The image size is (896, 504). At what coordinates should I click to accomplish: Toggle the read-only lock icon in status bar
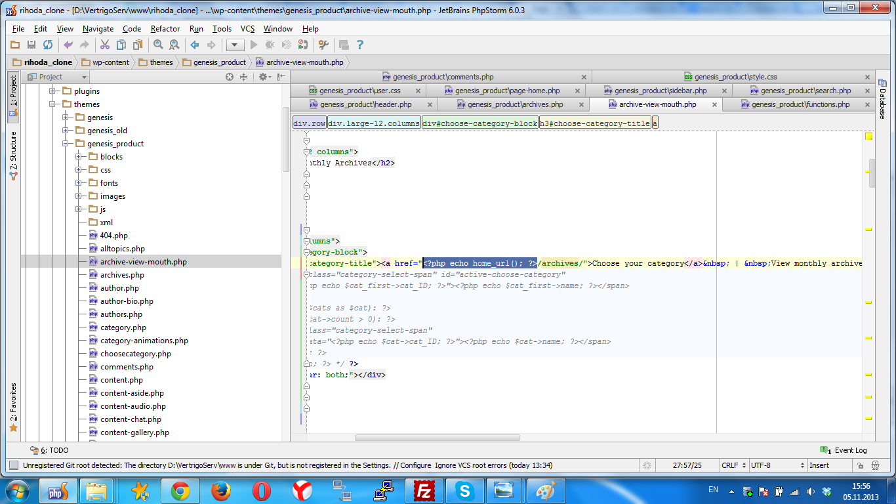[860, 465]
